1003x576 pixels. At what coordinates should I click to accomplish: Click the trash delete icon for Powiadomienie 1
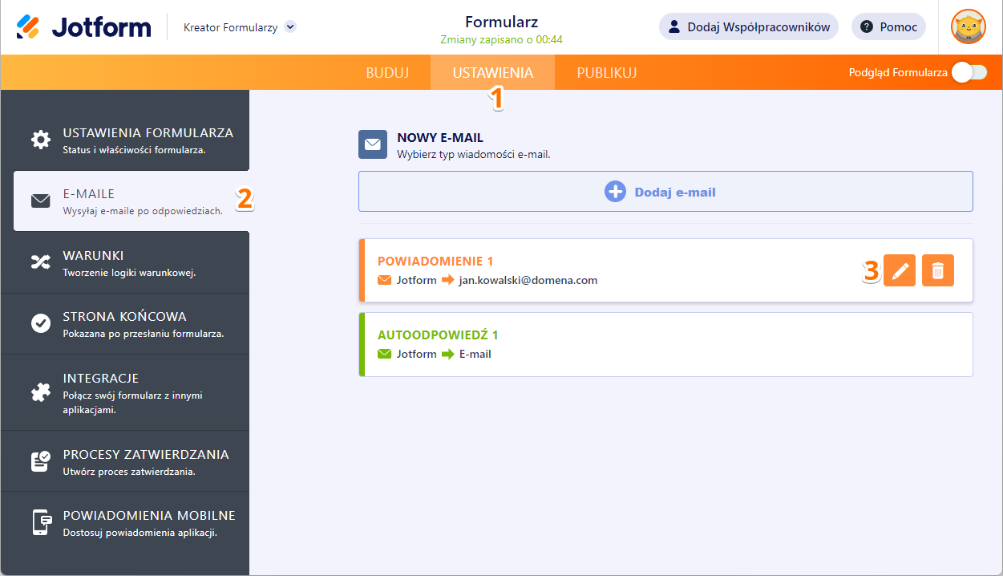[938, 271]
